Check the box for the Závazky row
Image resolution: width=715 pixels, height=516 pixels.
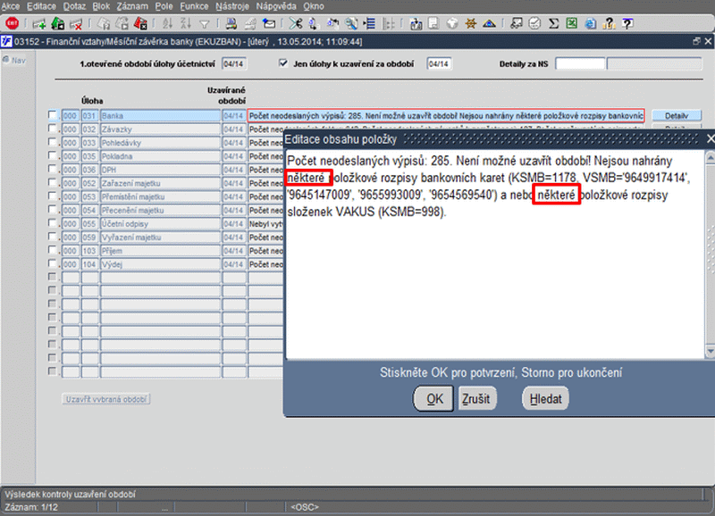coord(53,129)
